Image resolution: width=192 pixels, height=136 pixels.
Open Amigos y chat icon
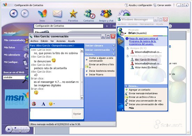click(x=106, y=14)
